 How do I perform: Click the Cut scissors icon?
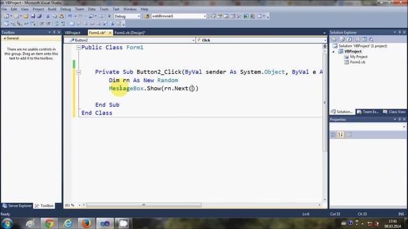click(x=48, y=16)
